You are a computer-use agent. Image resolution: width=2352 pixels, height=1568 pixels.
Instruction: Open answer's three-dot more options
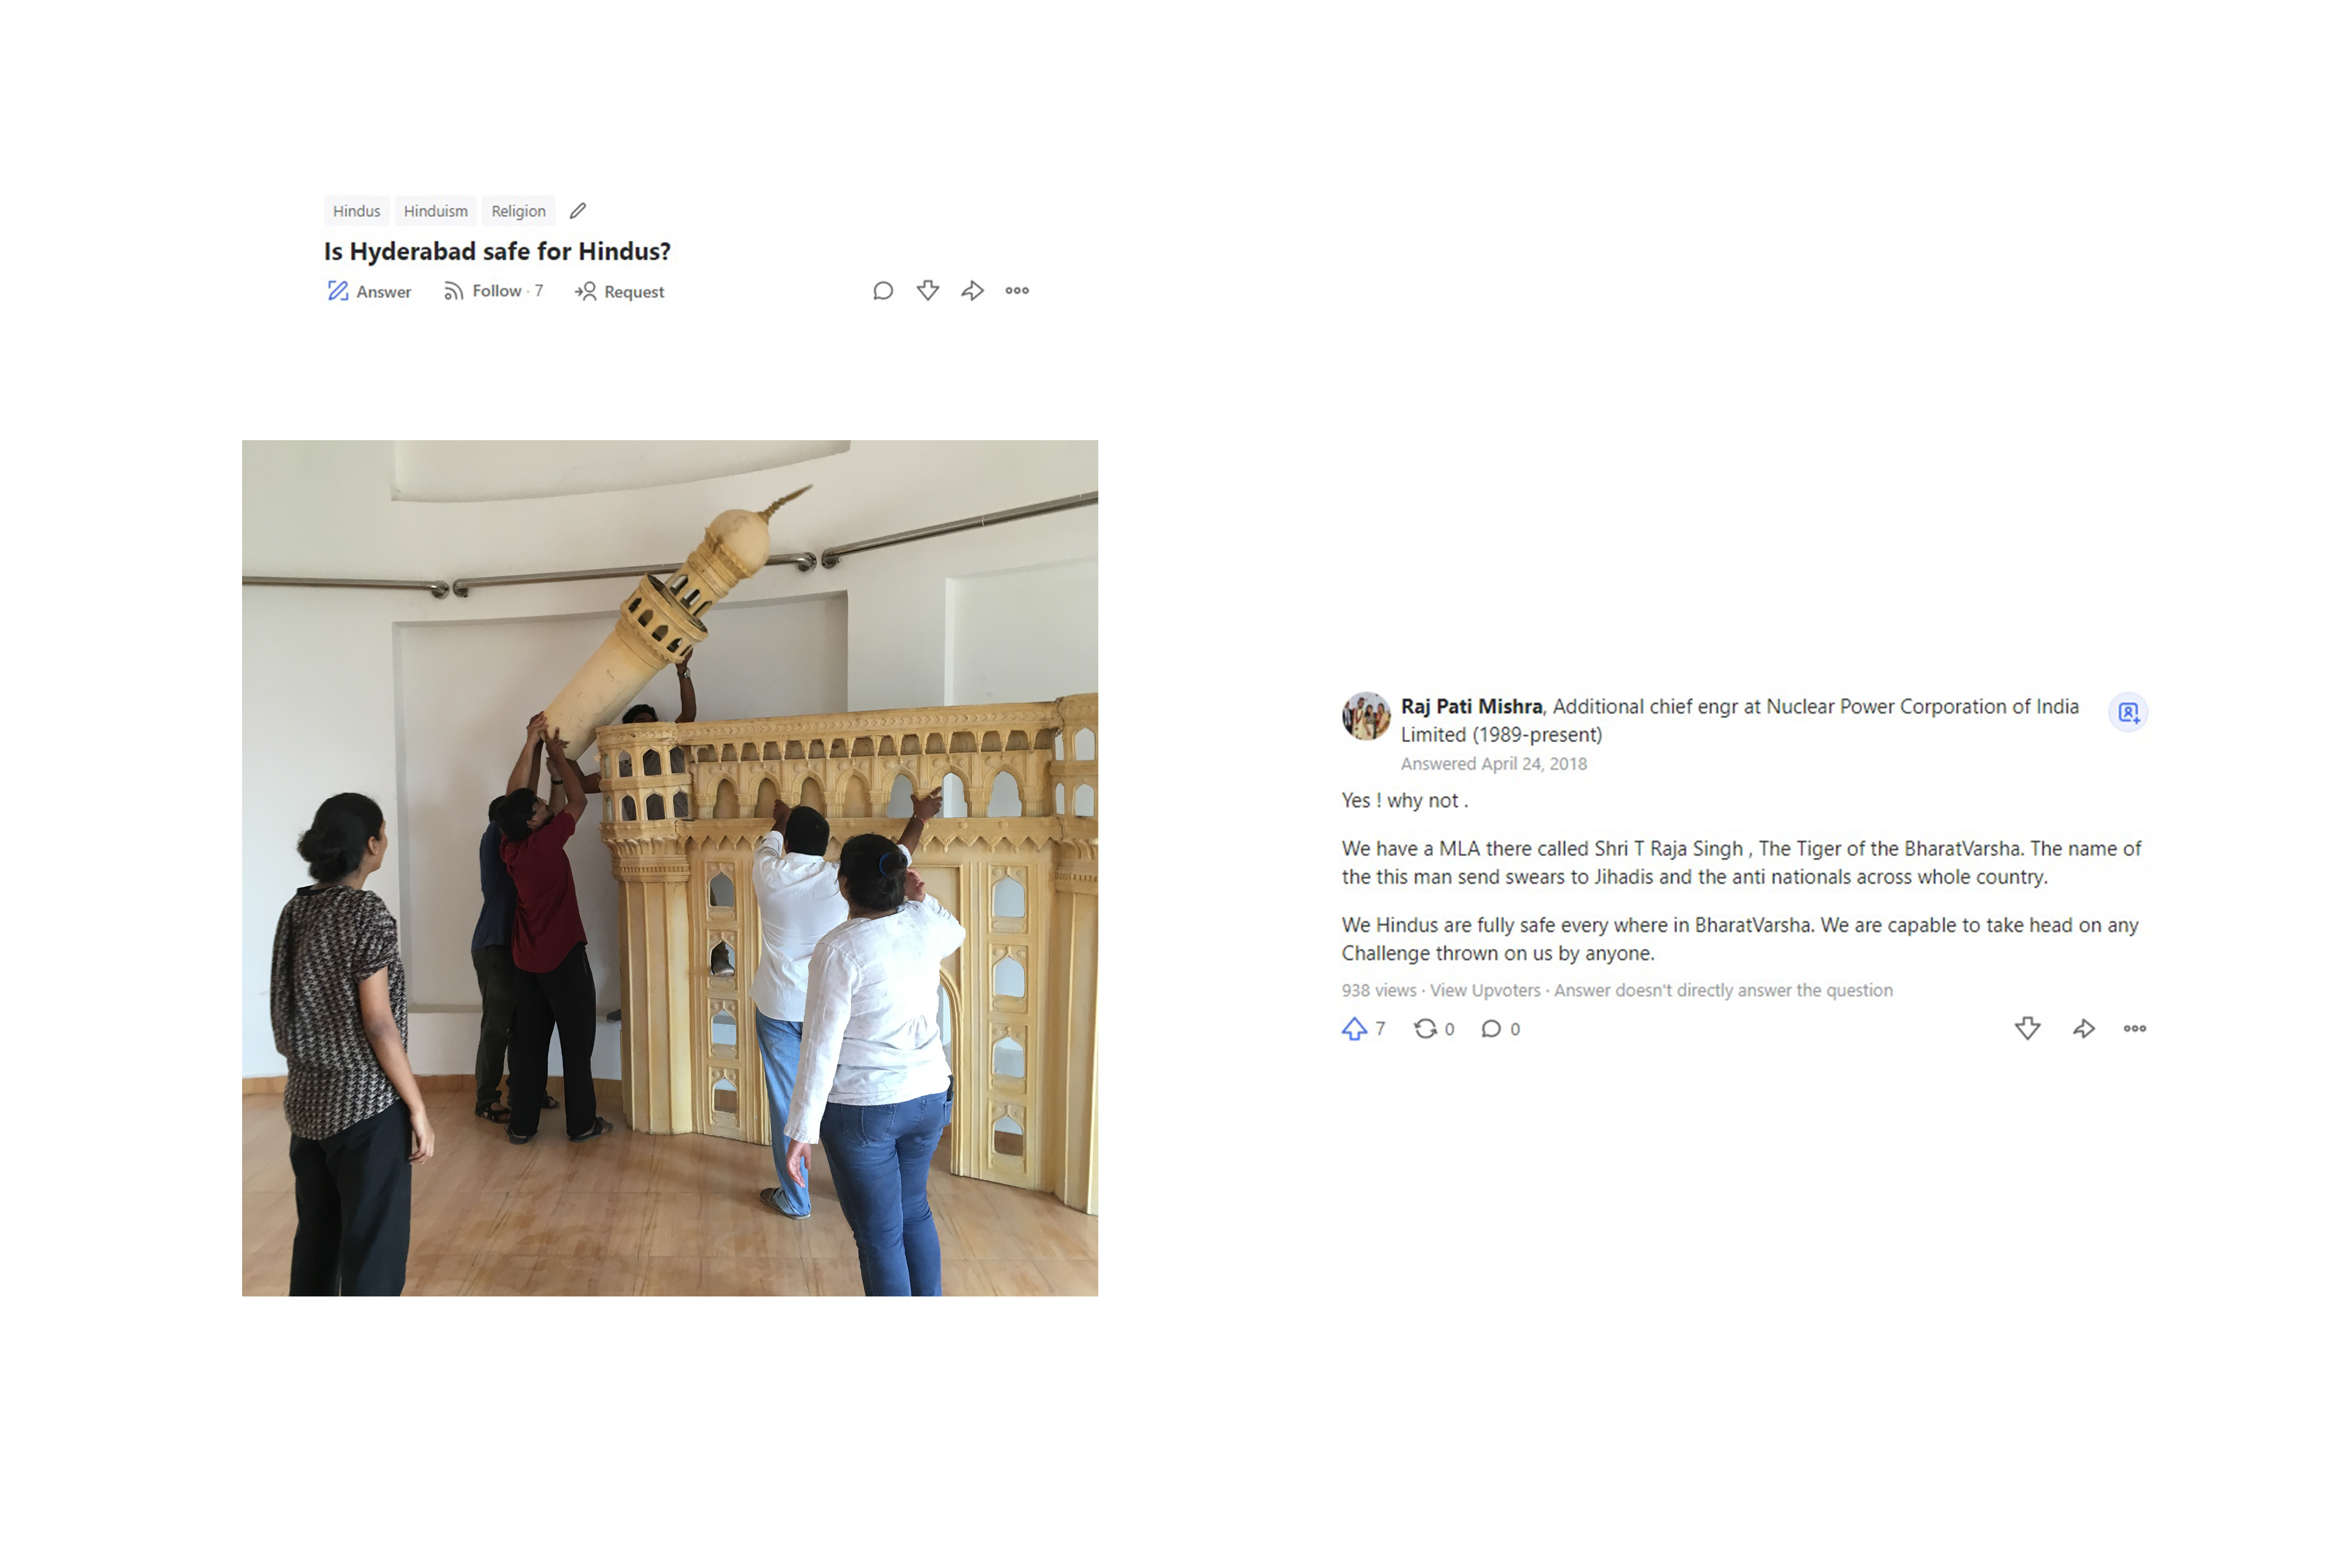pyautogui.click(x=2135, y=1029)
